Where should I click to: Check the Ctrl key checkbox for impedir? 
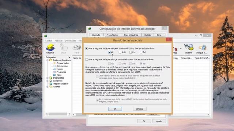pos(131,52)
